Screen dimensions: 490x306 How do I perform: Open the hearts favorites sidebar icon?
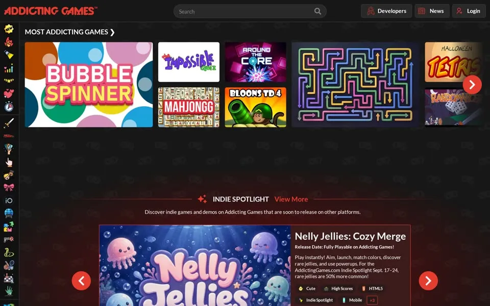tap(9, 93)
